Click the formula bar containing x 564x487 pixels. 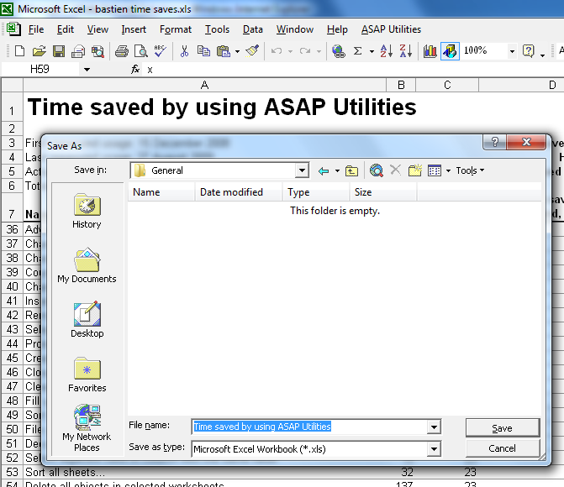352,70
